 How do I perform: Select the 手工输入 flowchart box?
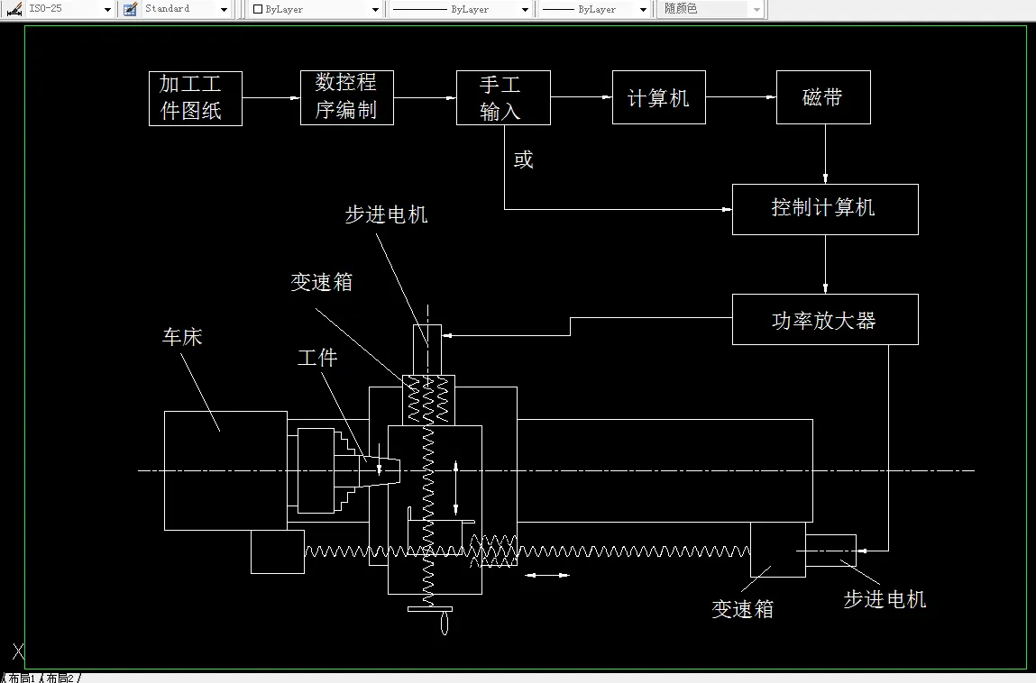pyautogui.click(x=503, y=97)
